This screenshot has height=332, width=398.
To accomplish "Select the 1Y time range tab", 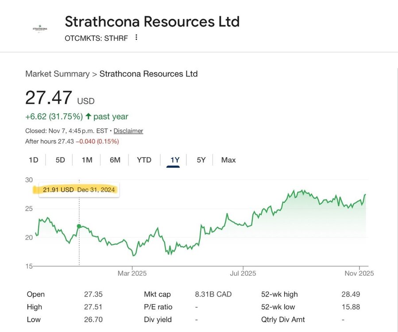I will (175, 160).
